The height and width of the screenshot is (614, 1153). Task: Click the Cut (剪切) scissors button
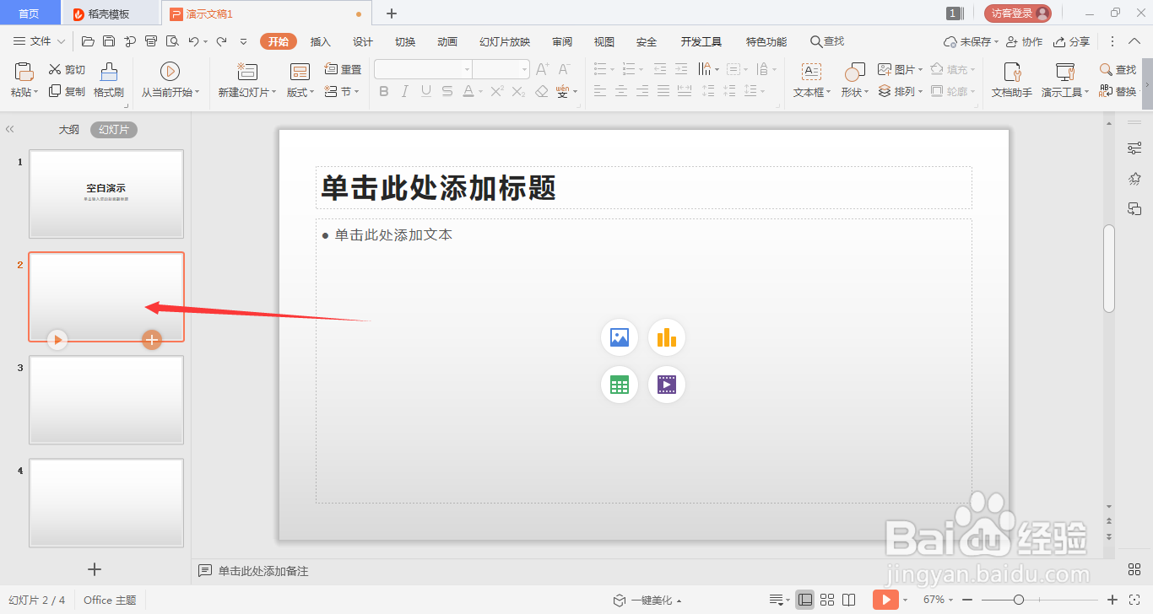pyautogui.click(x=67, y=70)
